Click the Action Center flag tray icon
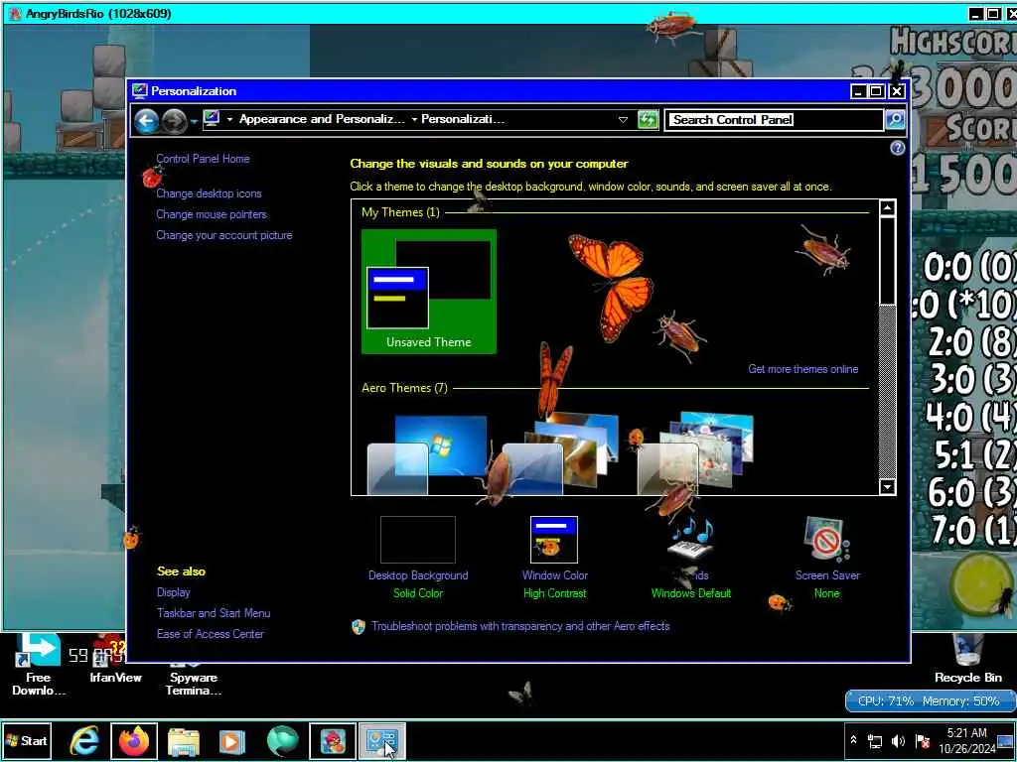 pos(923,741)
